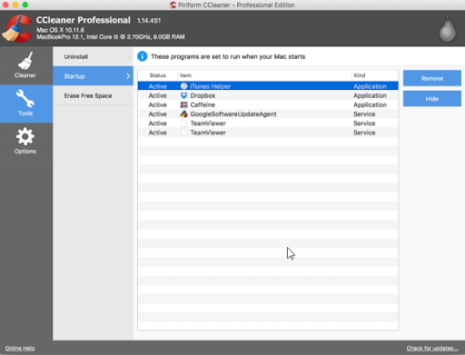Click Active status of Caffeine row
The height and width of the screenshot is (355, 465).
[157, 104]
